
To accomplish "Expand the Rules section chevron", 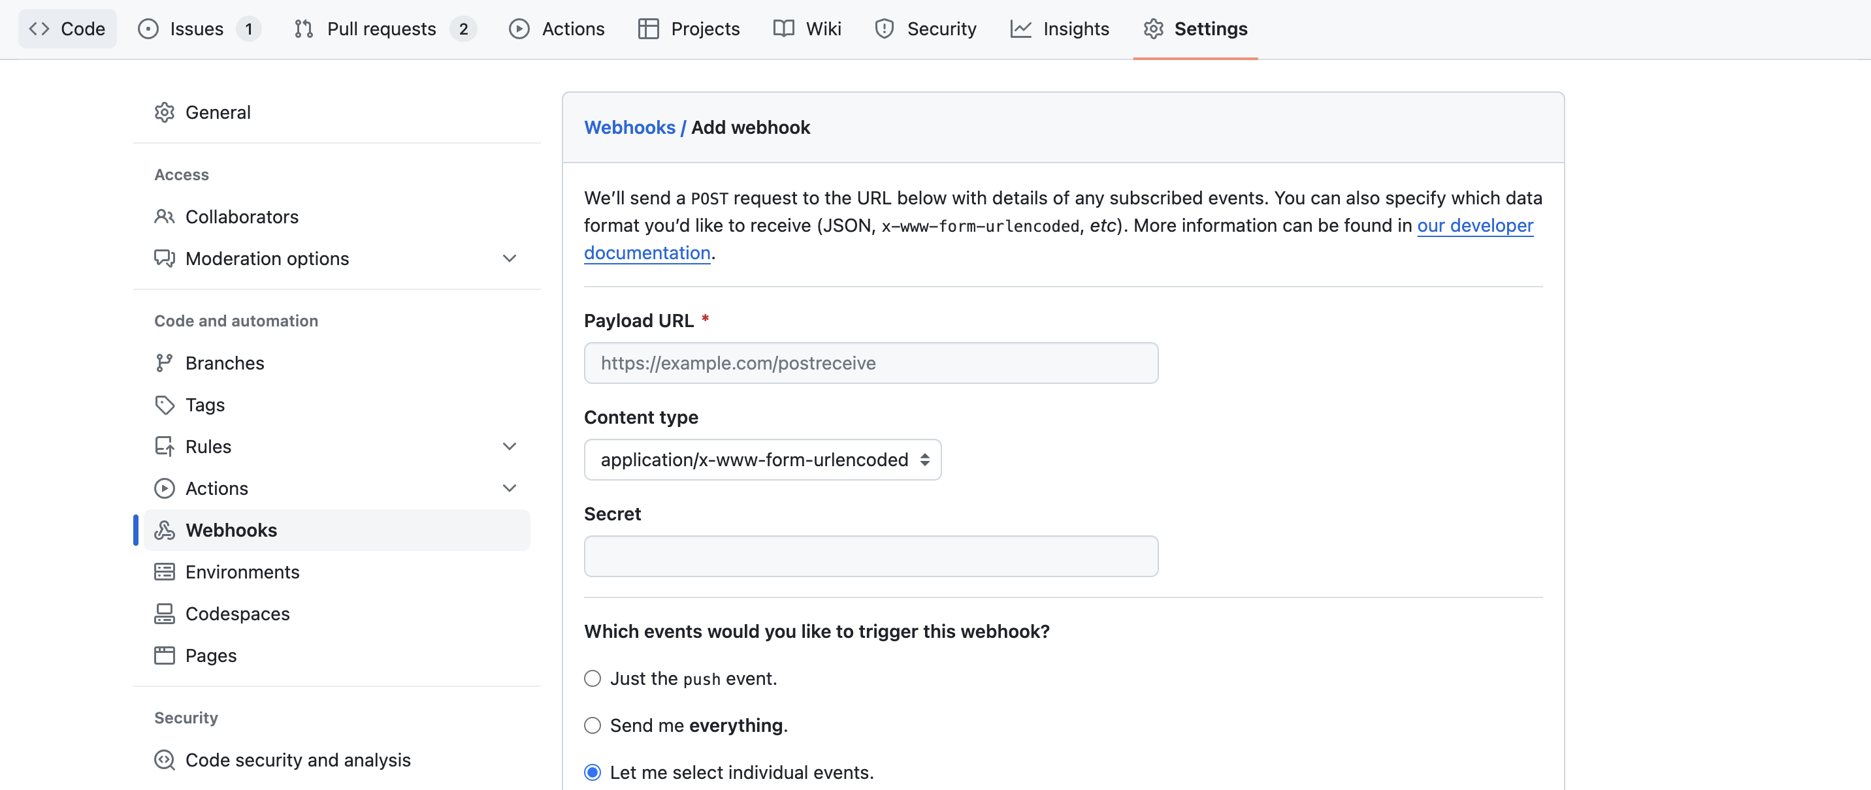I will [x=509, y=447].
